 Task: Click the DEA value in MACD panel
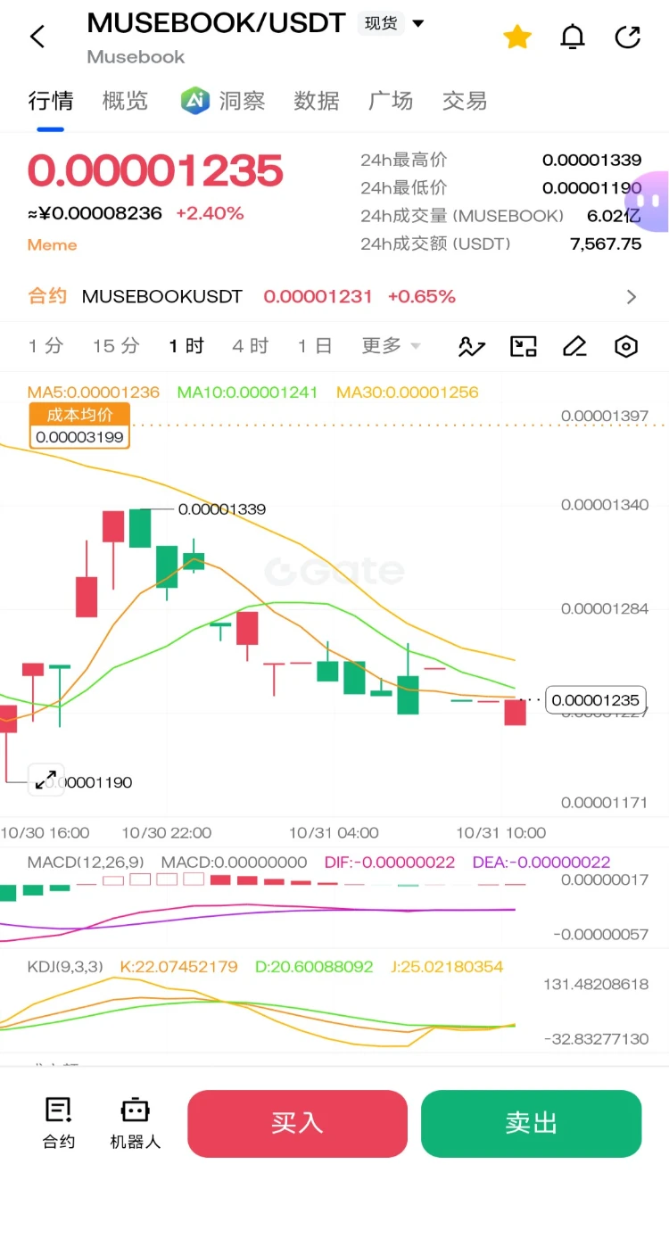tap(541, 863)
